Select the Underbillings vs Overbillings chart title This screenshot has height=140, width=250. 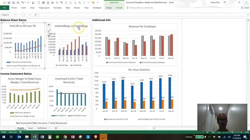[71, 26]
